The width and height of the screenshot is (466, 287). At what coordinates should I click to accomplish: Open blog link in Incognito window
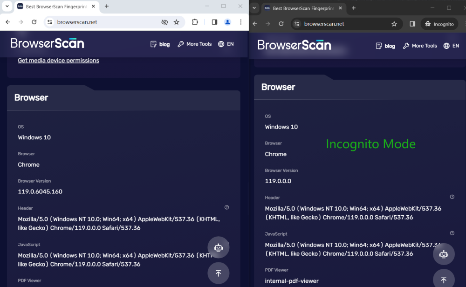tap(385, 46)
